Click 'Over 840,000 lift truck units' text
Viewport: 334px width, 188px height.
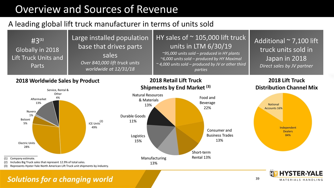[x=110, y=66]
